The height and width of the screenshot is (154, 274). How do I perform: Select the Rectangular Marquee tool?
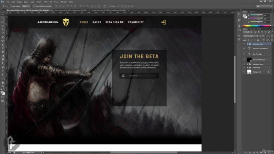coord(3,18)
